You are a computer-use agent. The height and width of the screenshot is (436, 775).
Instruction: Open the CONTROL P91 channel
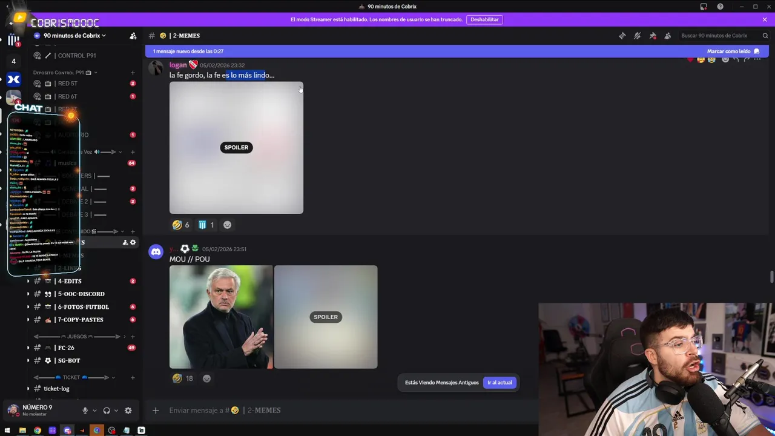tap(77, 56)
